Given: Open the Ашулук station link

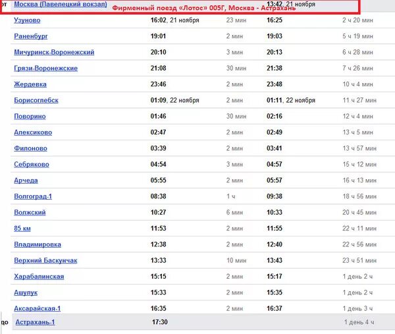Looking at the screenshot, I should pos(26,292).
